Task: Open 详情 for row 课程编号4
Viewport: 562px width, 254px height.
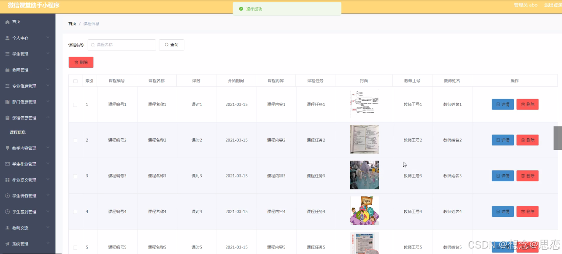Action: click(x=503, y=211)
